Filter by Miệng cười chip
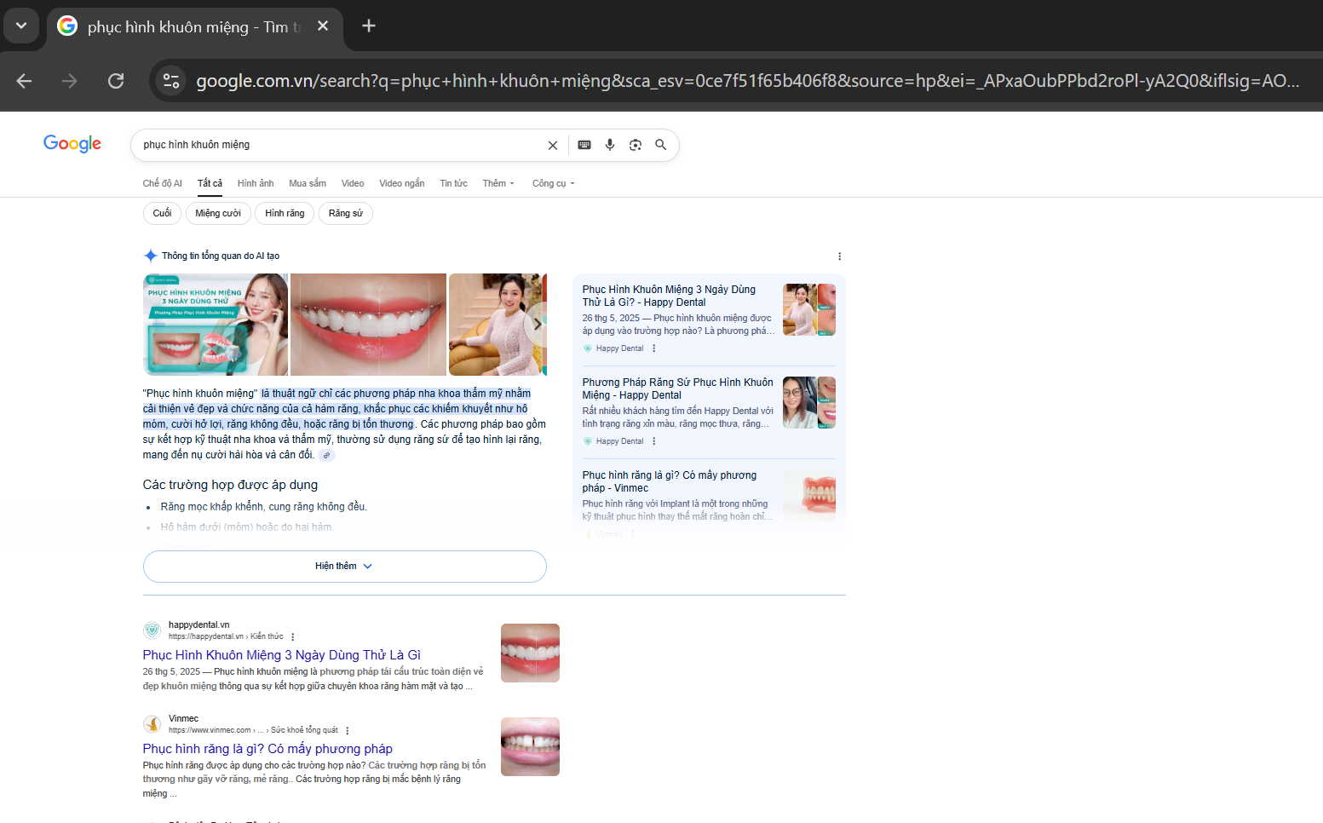The image size is (1323, 823). [x=218, y=213]
